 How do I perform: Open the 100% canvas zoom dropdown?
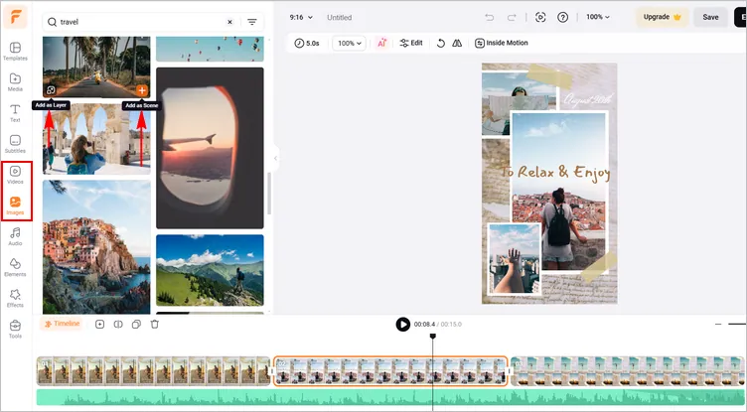597,17
